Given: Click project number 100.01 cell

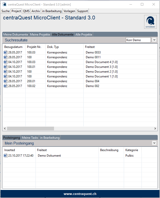Looking at the screenshot, I should (31, 67).
